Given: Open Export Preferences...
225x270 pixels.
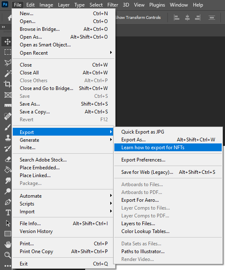Looking at the screenshot, I should [168, 160].
